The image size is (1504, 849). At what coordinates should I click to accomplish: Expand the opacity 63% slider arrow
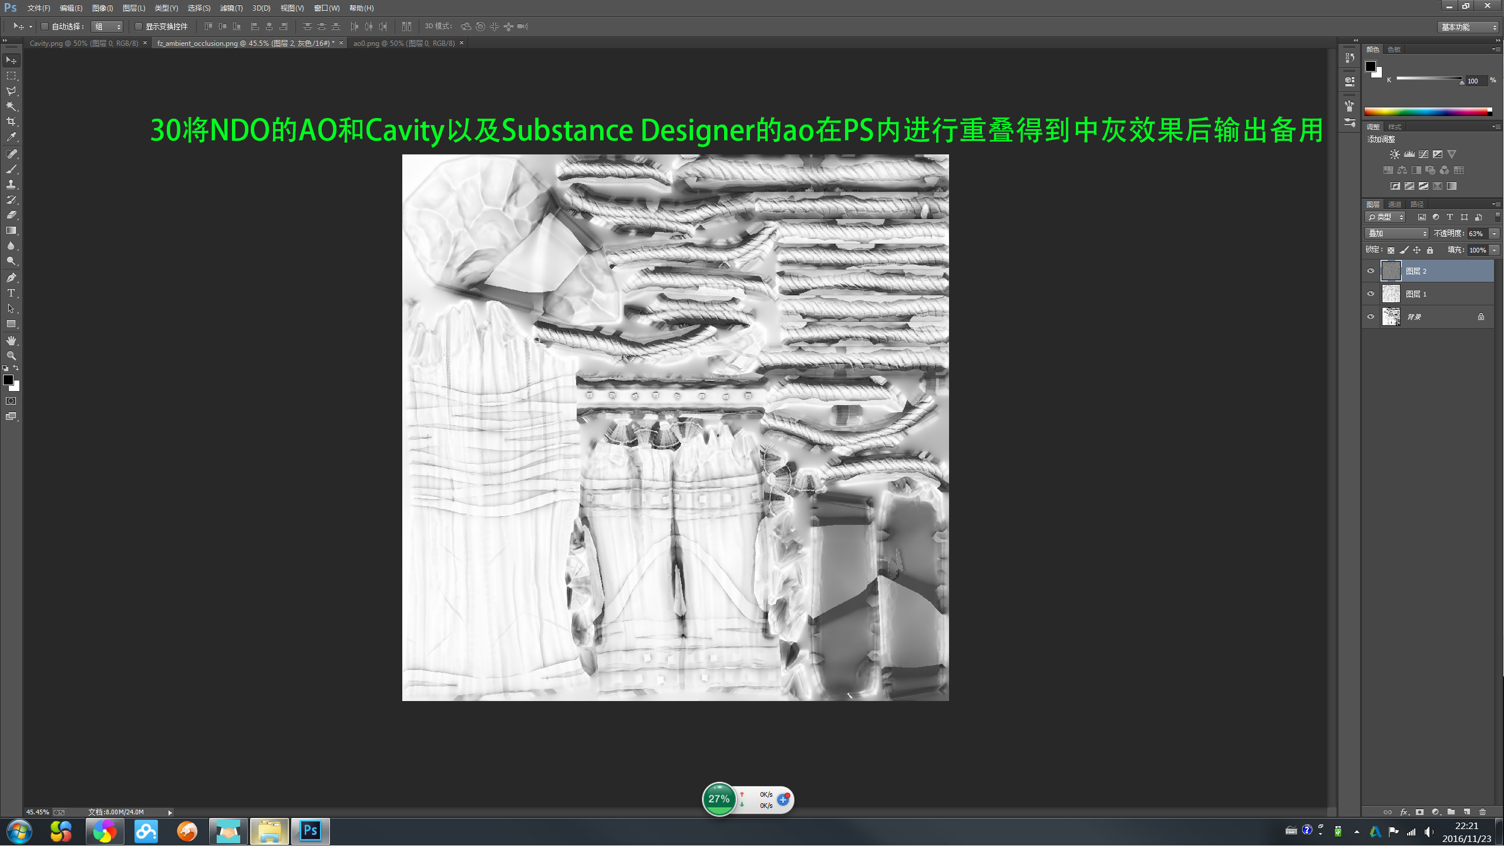click(1494, 234)
